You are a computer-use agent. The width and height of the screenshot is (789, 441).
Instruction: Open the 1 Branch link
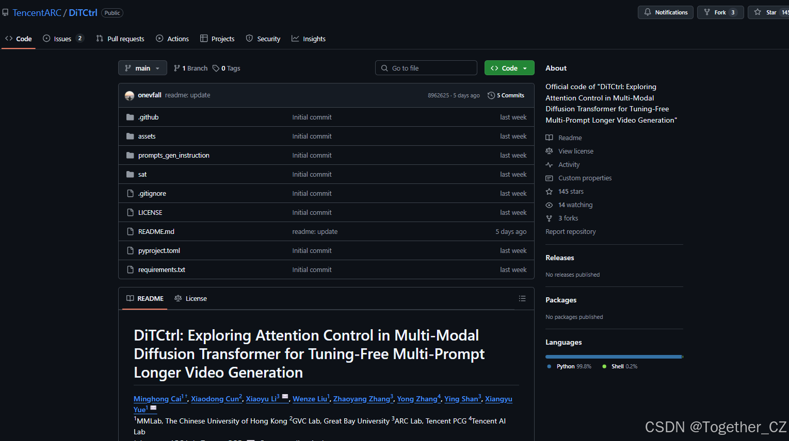pos(191,68)
